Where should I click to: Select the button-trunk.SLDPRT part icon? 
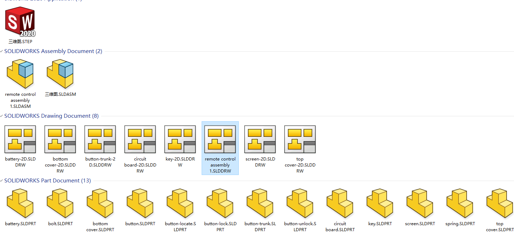tap(260, 203)
